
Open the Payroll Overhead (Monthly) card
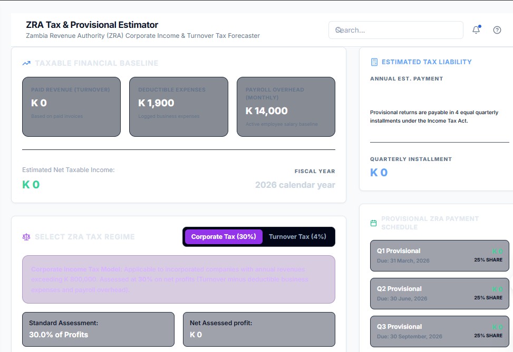coord(286,107)
